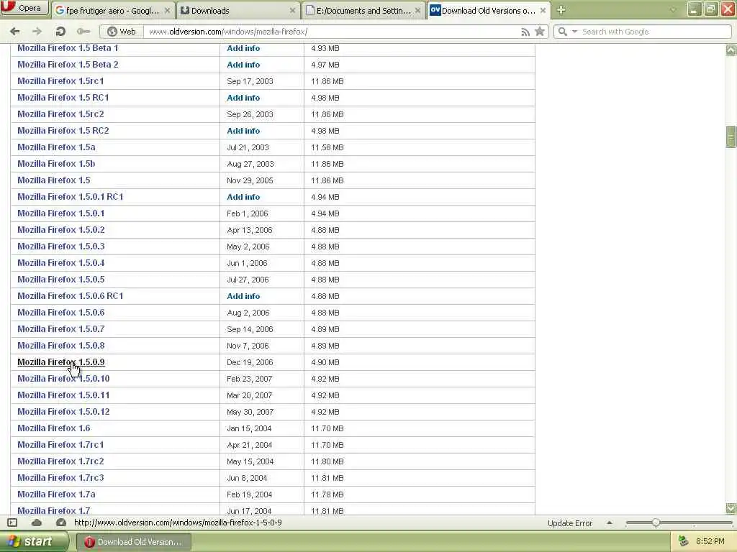This screenshot has width=737, height=552.
Task: Switch to the fpe frutiger aero Google tab
Action: pos(113,10)
